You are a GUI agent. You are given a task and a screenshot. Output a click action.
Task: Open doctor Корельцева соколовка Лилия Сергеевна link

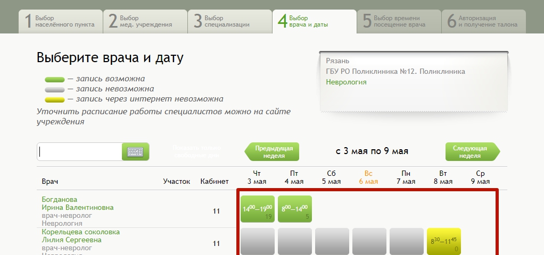pyautogui.click(x=80, y=236)
